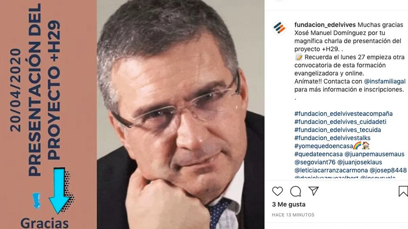View who liked via '3 Me gusta'

point(289,205)
